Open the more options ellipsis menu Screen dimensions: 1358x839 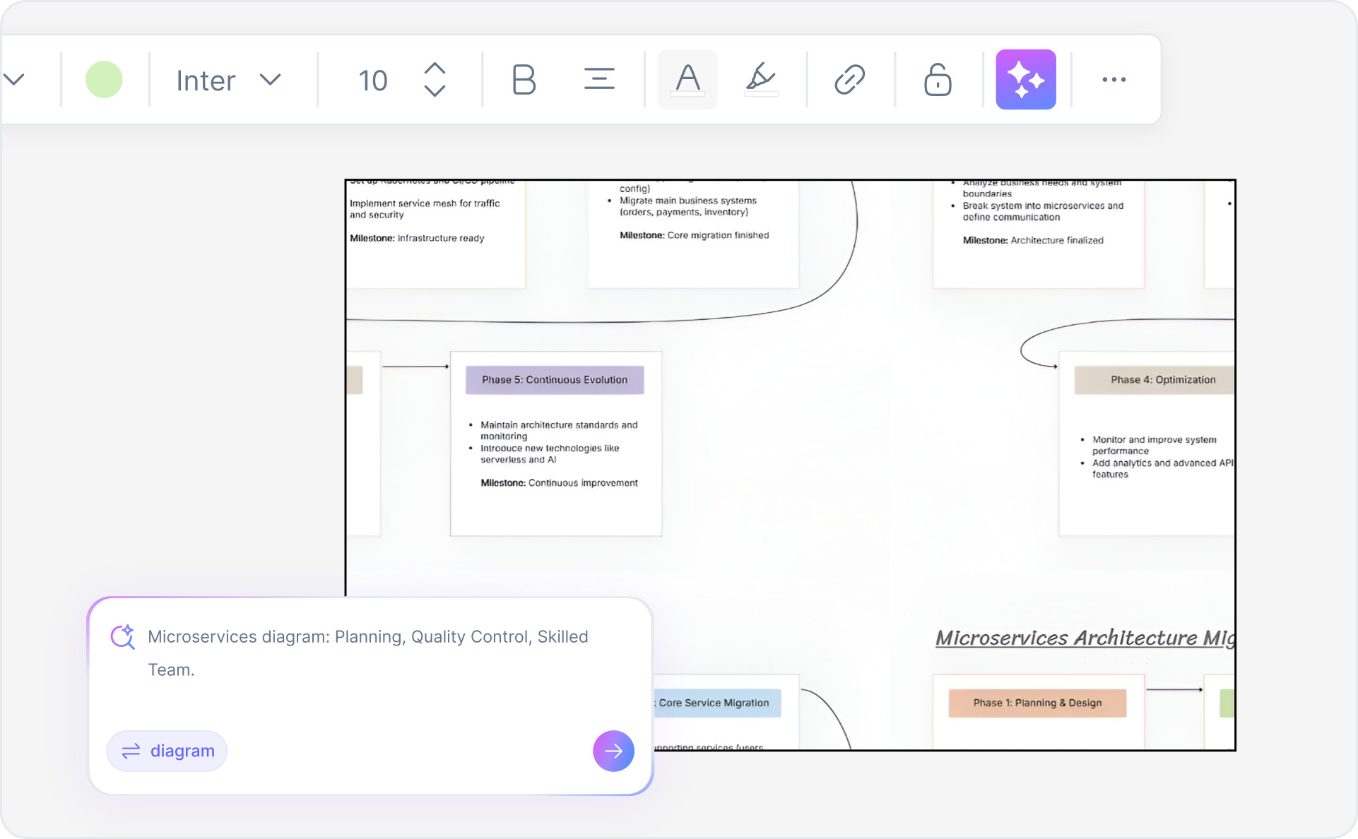click(x=1114, y=79)
